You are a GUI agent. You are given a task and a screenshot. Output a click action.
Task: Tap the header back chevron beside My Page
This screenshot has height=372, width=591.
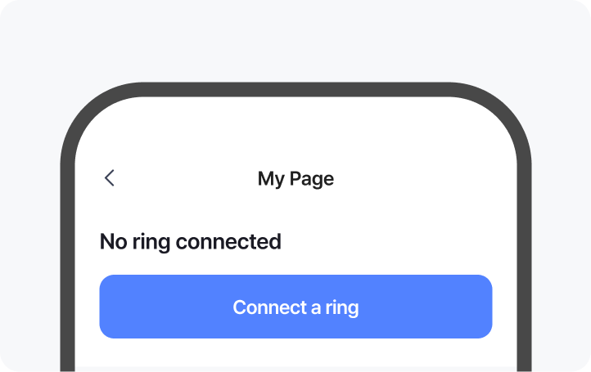(x=110, y=178)
